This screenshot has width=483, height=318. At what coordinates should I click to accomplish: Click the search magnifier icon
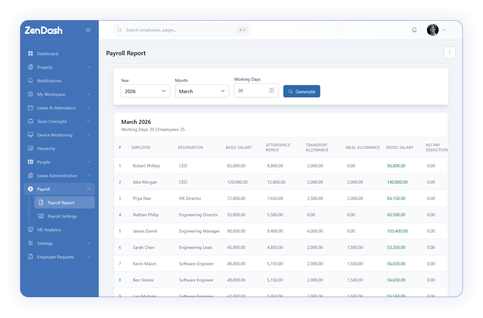[x=119, y=30]
